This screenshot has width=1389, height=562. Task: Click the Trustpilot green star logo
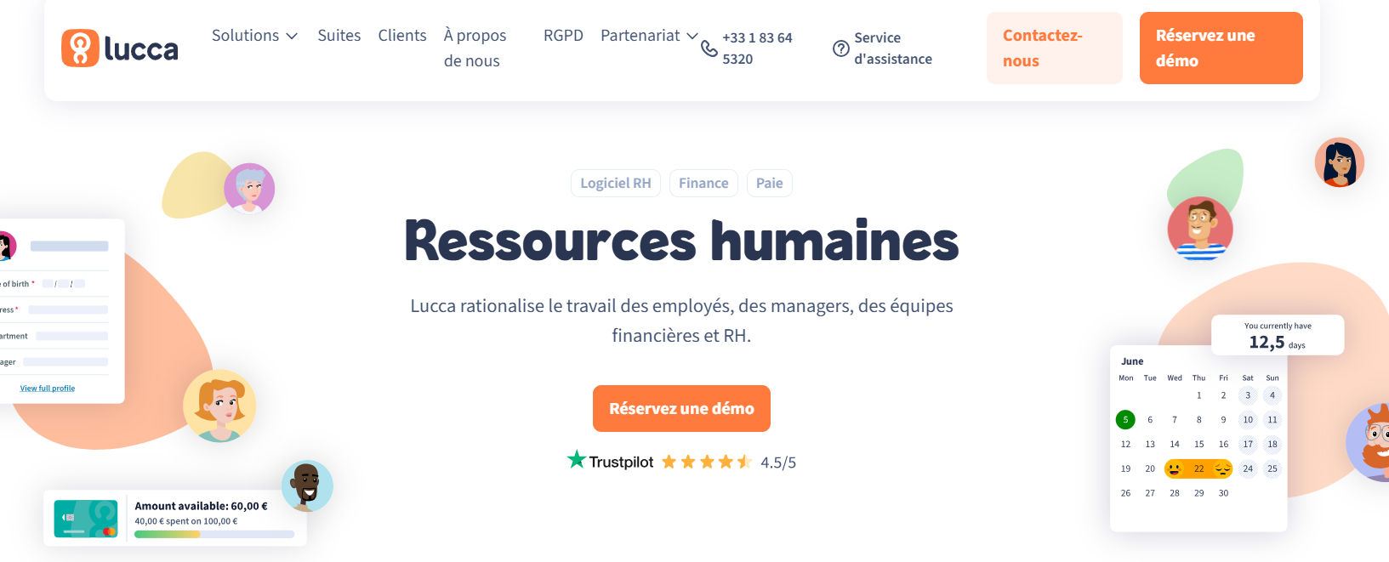tap(577, 460)
